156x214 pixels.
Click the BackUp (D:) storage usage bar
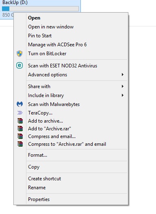[x=40, y=9]
